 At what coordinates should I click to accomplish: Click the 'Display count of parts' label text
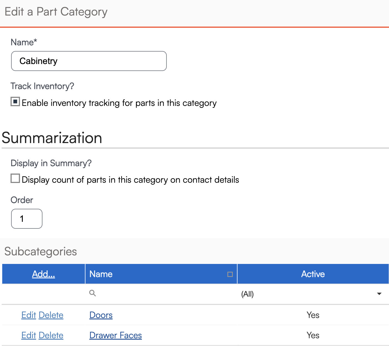tap(130, 180)
